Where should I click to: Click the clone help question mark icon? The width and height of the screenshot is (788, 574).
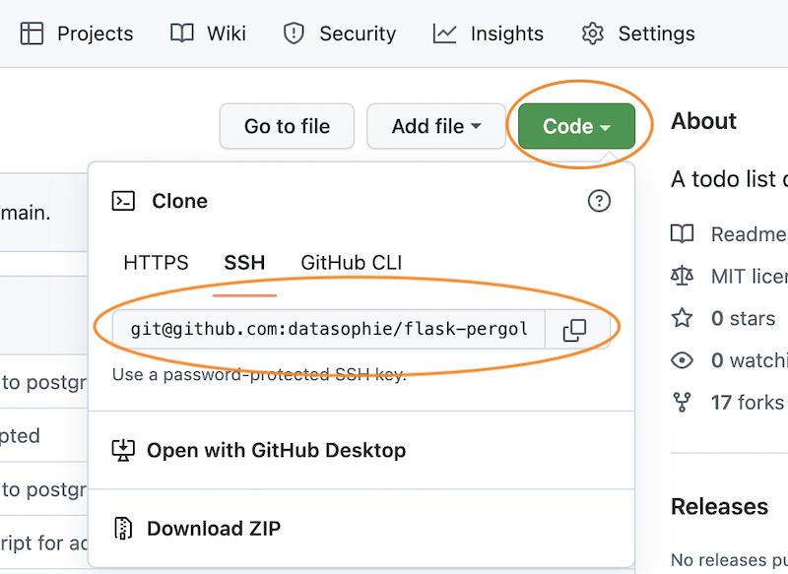pos(599,201)
